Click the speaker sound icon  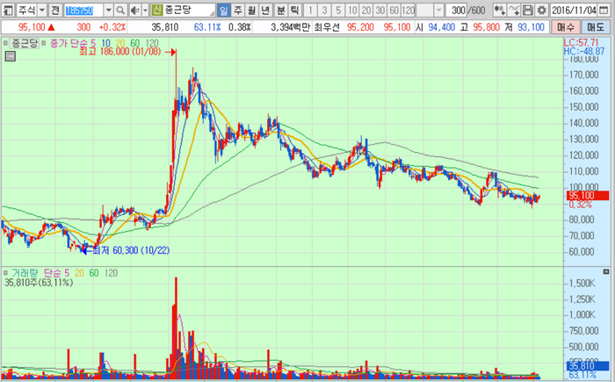pos(134,11)
